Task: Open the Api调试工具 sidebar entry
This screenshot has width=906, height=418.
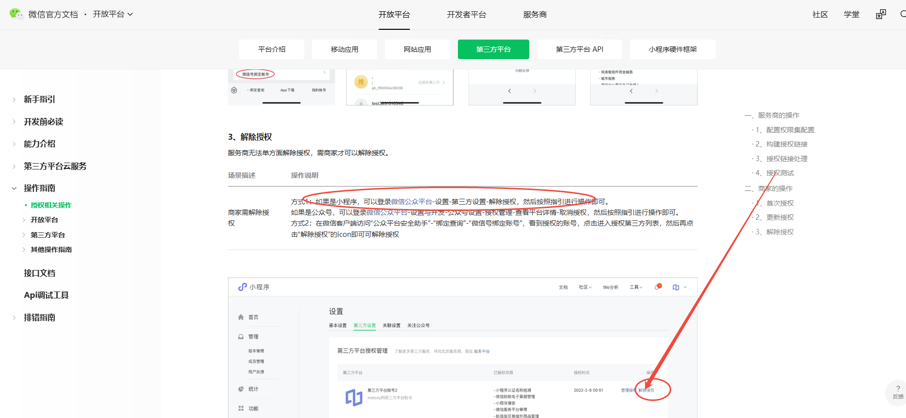Action: (x=46, y=295)
